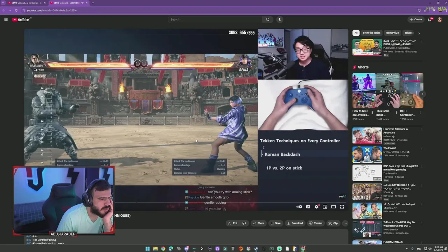The height and width of the screenshot is (252, 448).
Task: Show hidden system tray icons
Action: click(407, 249)
